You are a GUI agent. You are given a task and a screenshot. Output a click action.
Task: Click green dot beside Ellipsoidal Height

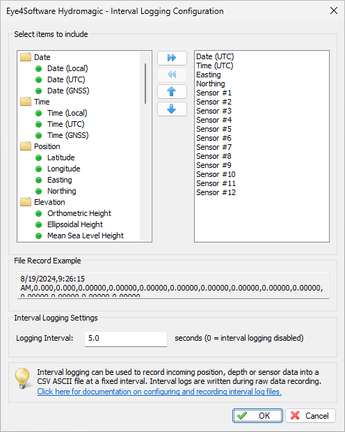click(x=39, y=225)
